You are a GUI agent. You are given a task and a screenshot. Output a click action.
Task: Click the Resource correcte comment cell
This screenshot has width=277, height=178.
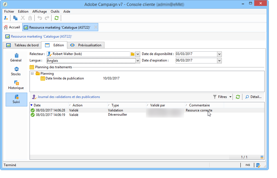point(199,110)
